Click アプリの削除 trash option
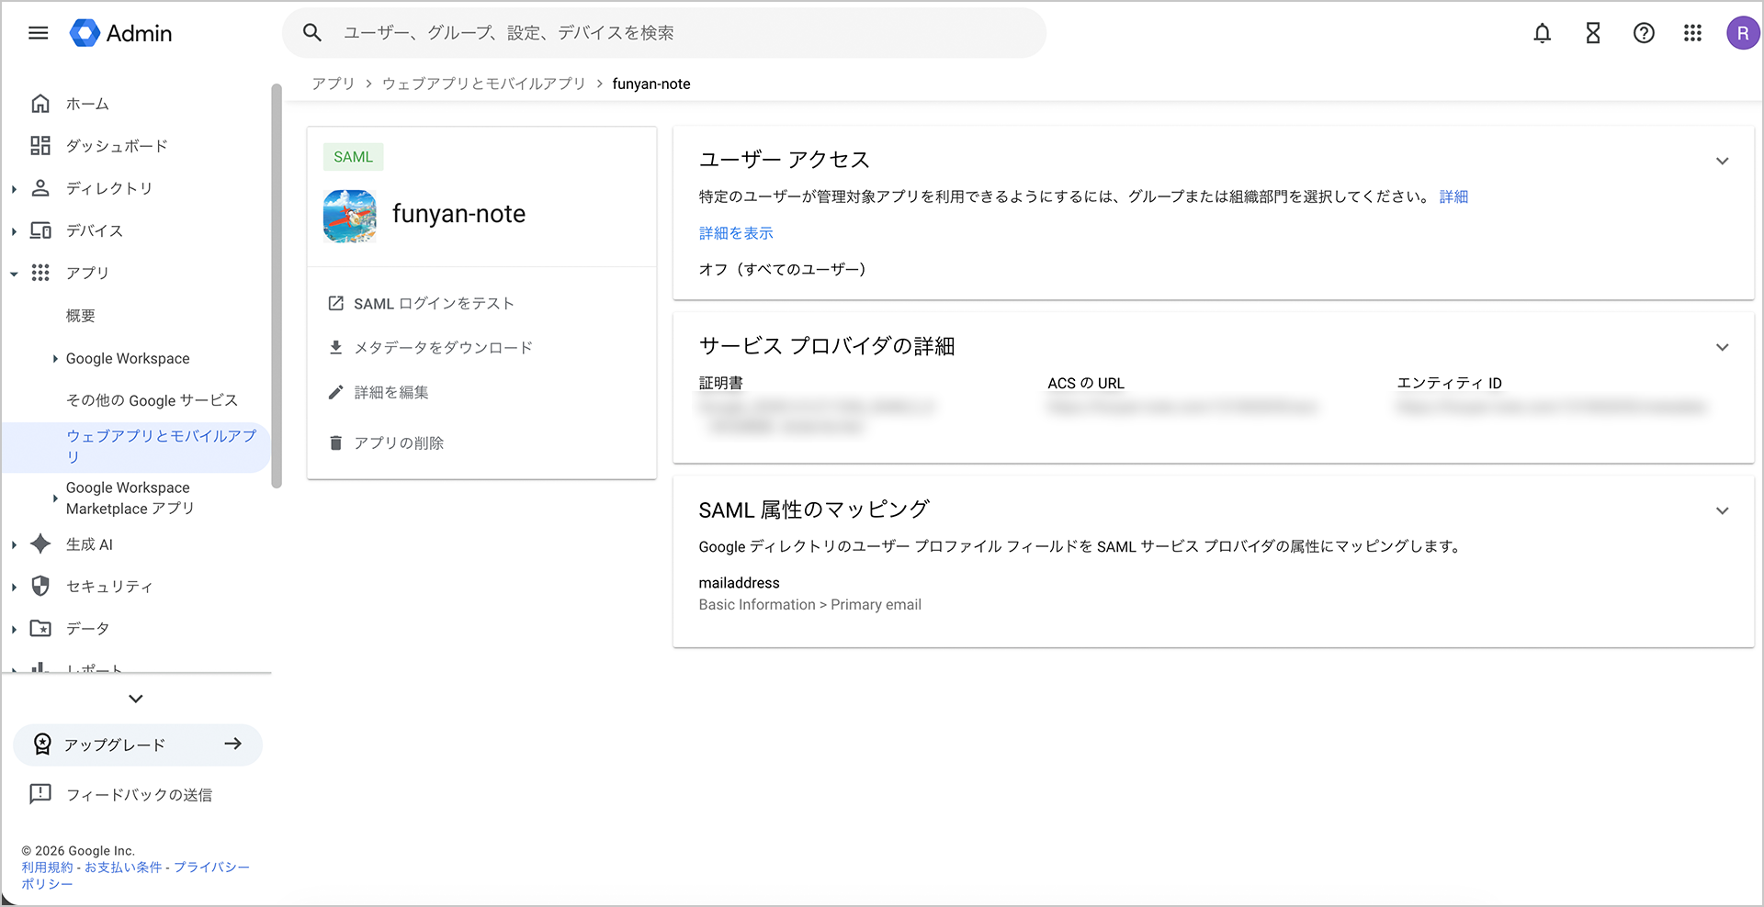The image size is (1764, 907). pos(398,443)
